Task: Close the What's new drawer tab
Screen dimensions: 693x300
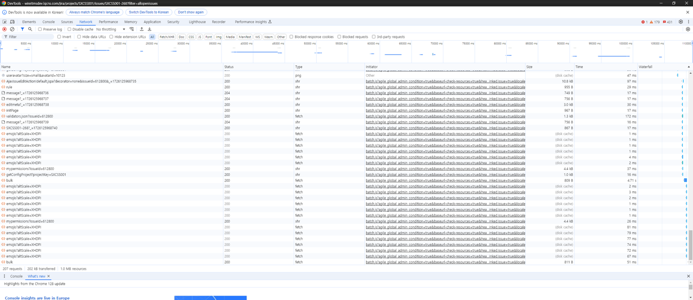Action: 48,276
